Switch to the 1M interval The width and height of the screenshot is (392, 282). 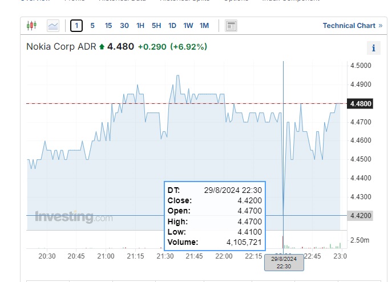(x=204, y=26)
